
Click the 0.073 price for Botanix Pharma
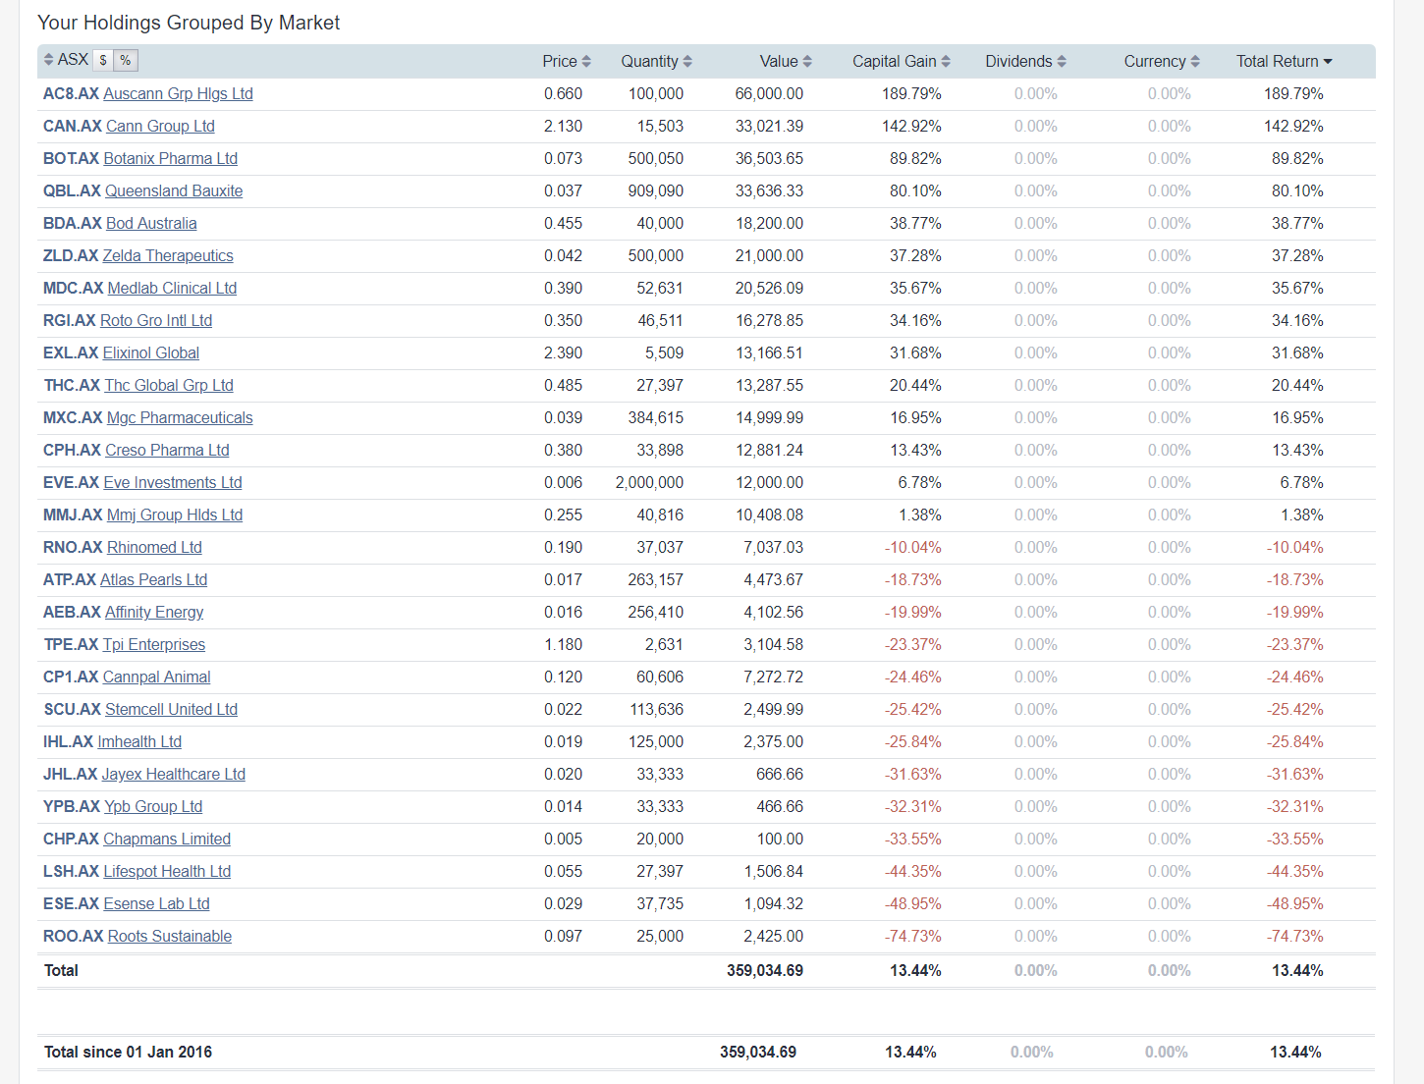pyautogui.click(x=563, y=158)
